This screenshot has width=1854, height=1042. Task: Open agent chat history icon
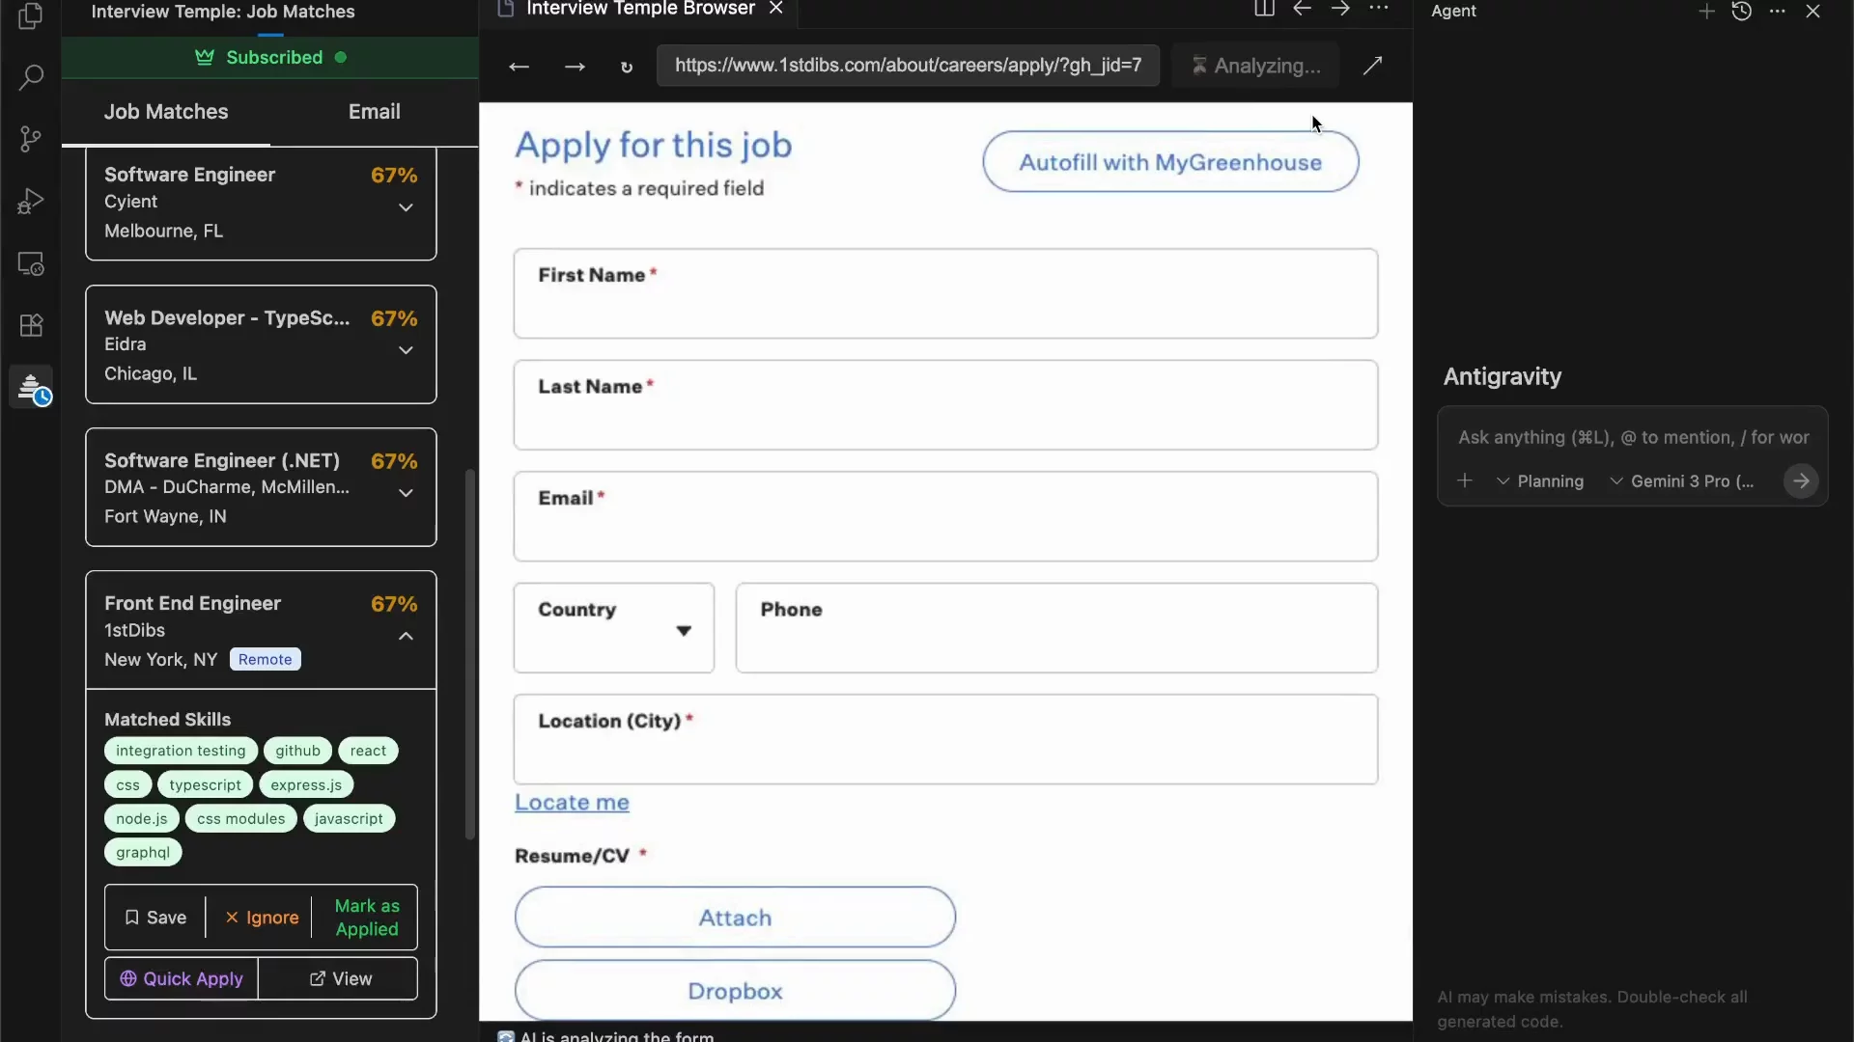1742,12
